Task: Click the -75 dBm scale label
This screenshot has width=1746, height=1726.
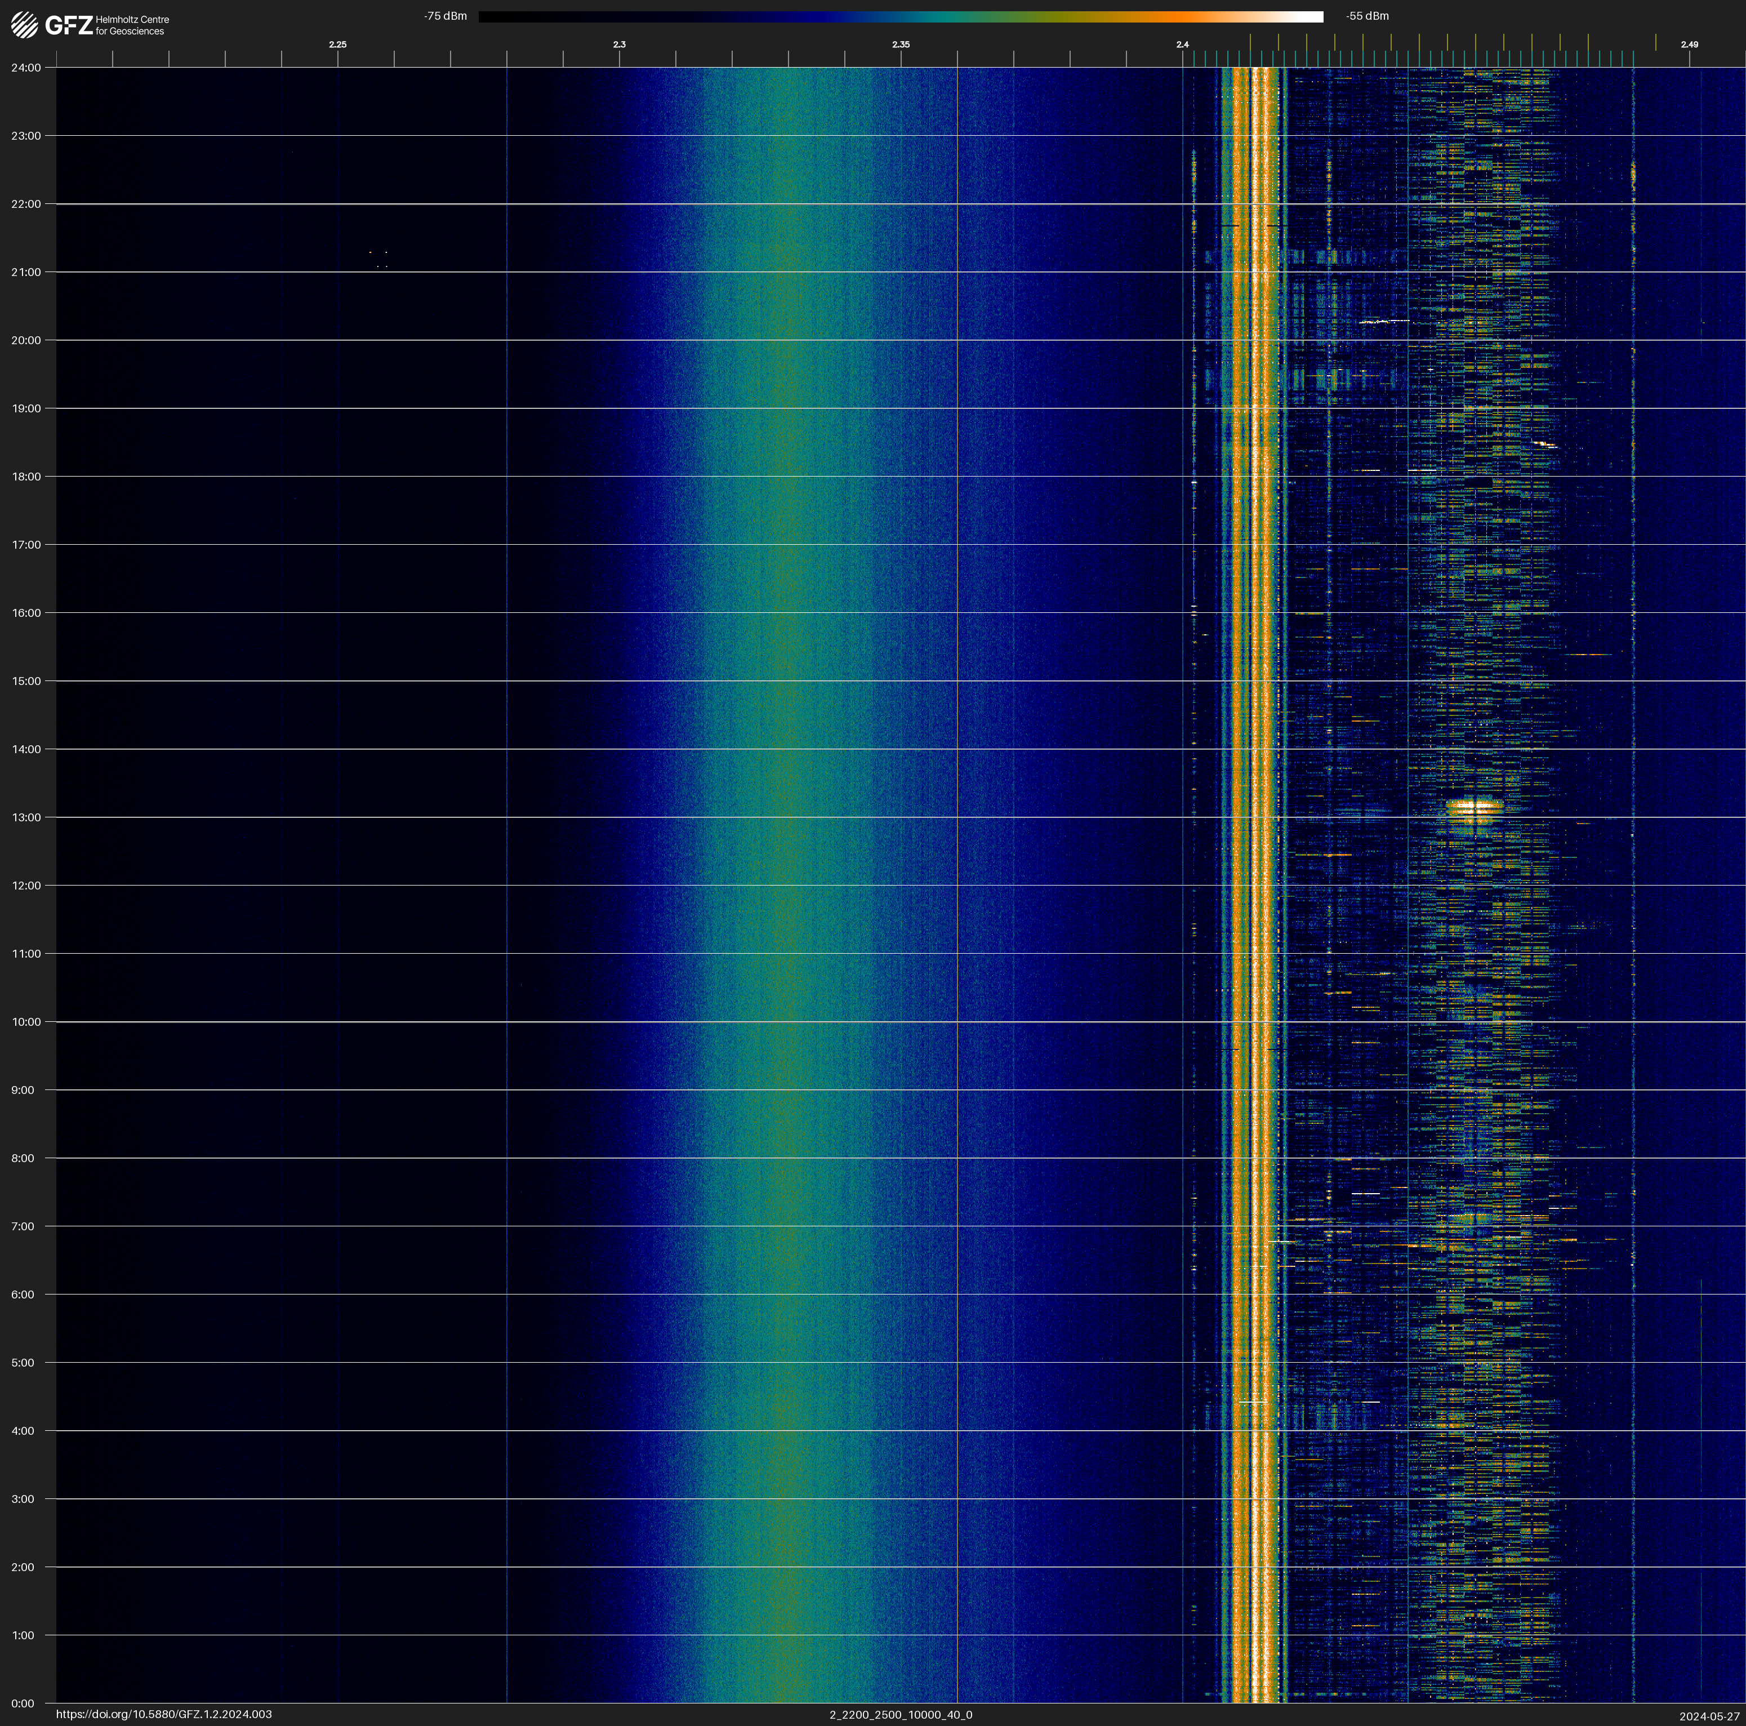Action: tap(446, 16)
